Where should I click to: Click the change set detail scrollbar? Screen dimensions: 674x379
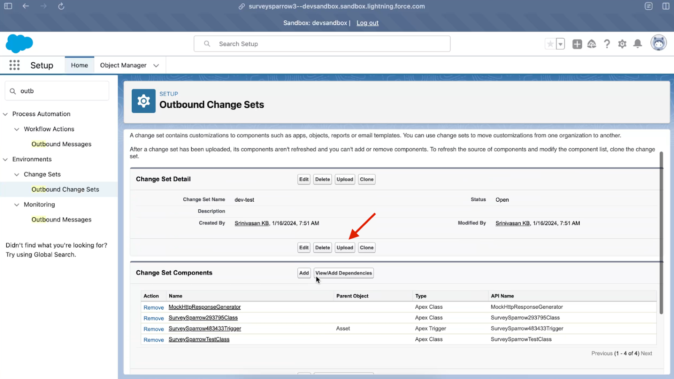click(661, 232)
